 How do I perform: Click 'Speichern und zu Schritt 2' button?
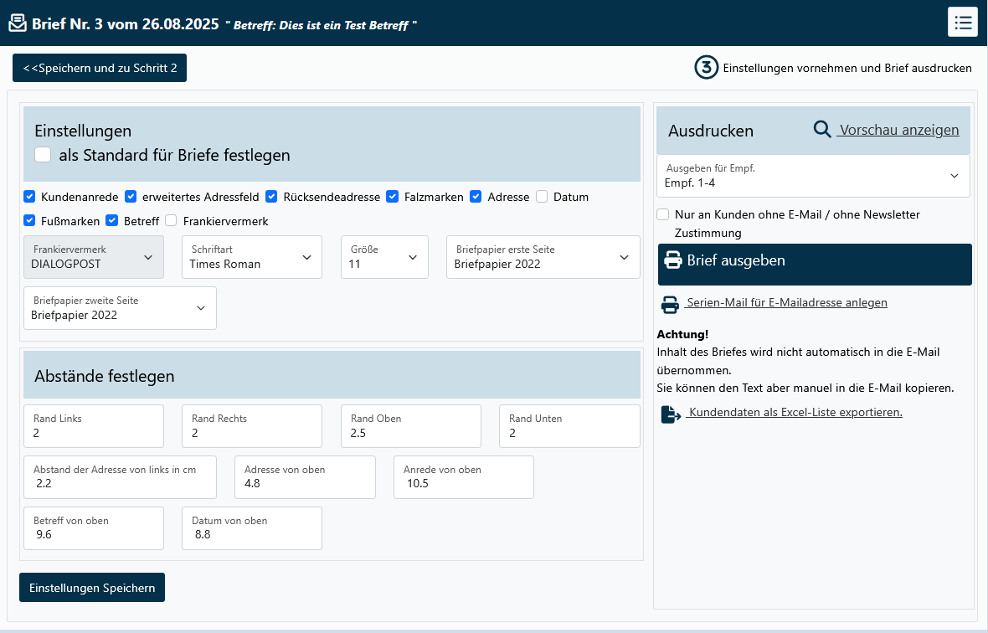pyautogui.click(x=100, y=68)
